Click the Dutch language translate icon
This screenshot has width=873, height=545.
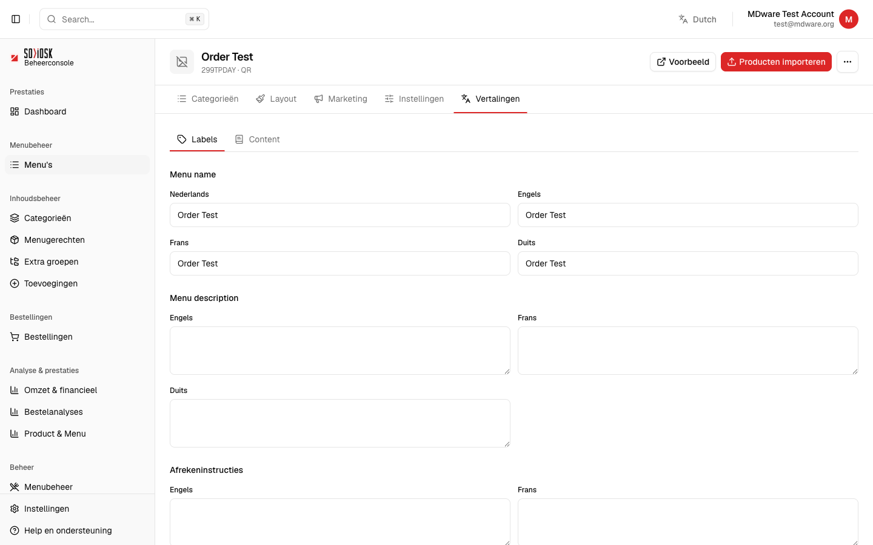click(x=683, y=19)
